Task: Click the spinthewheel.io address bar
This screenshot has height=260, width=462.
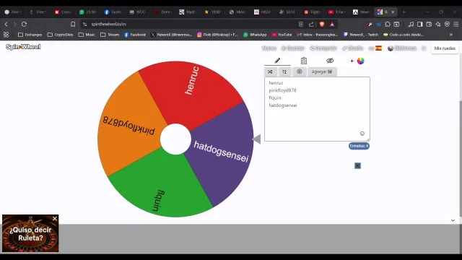Action: [x=188, y=24]
